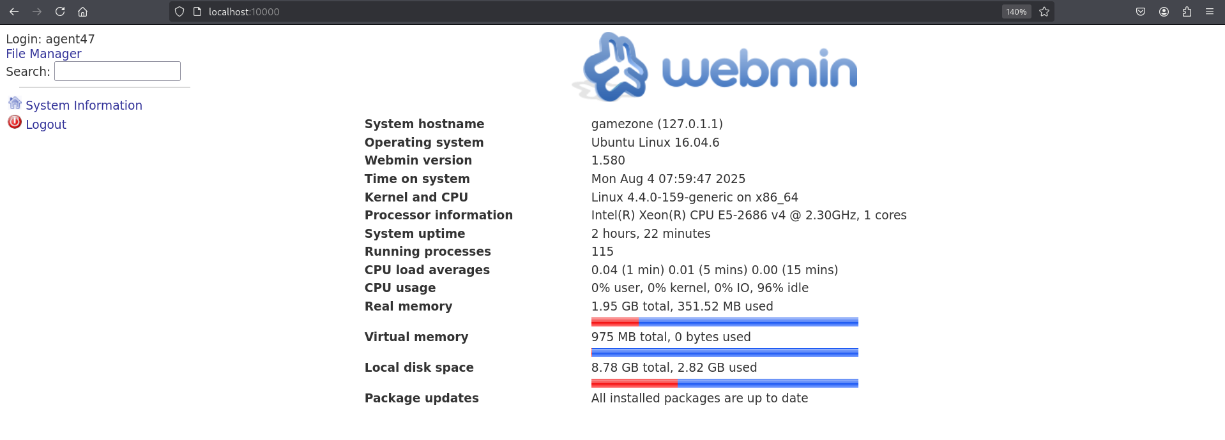Click the System Information house icon
Image resolution: width=1225 pixels, height=440 pixels.
click(15, 103)
